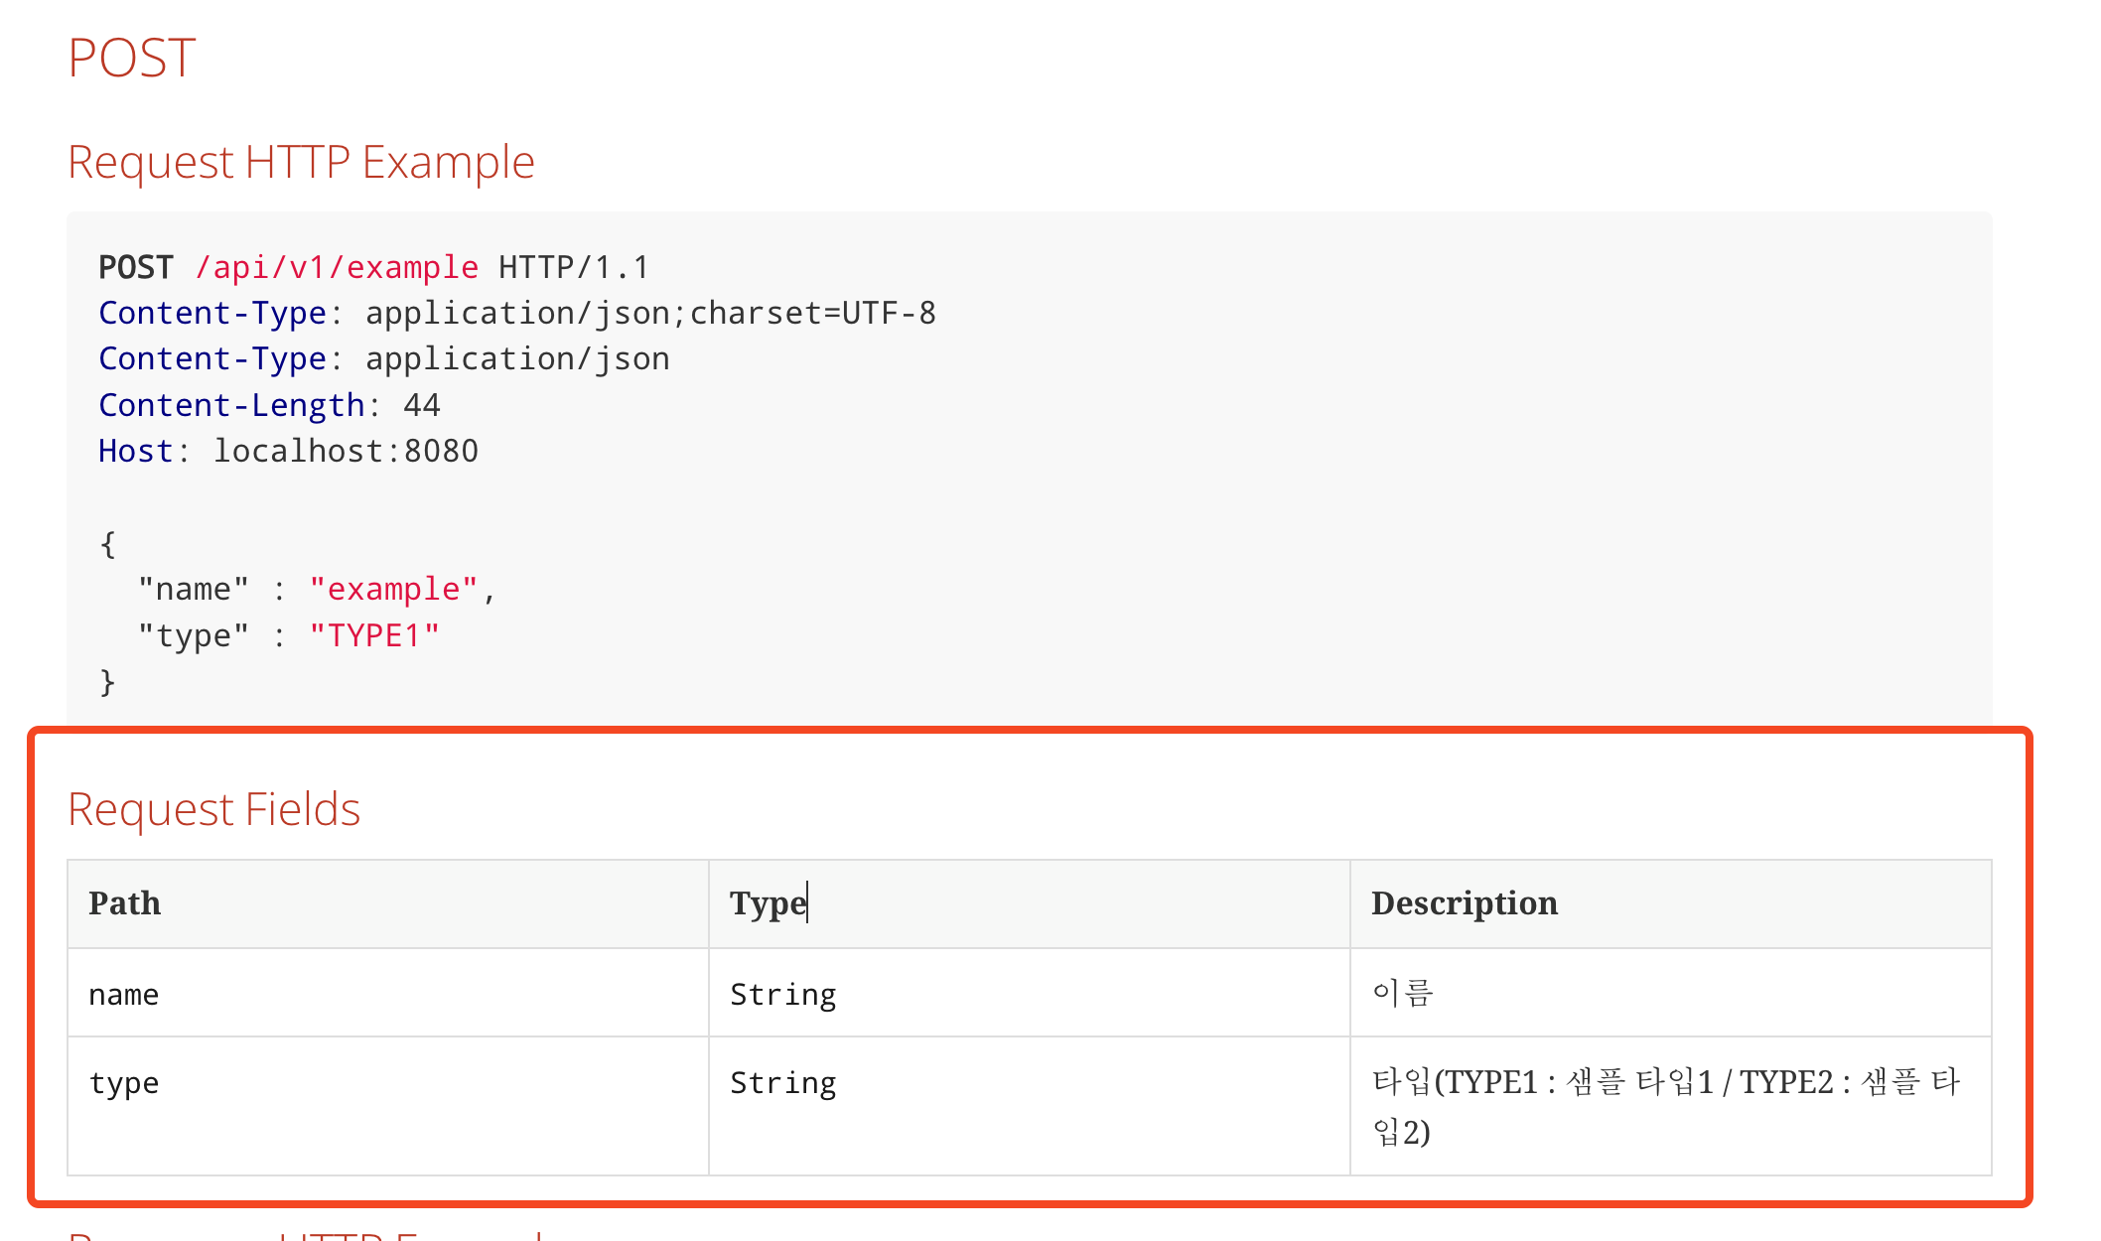Select the String type cell for name field

click(x=782, y=993)
